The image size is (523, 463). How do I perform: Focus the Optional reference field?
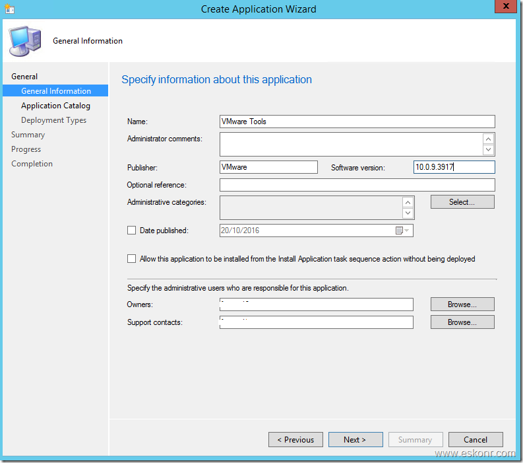pos(357,185)
